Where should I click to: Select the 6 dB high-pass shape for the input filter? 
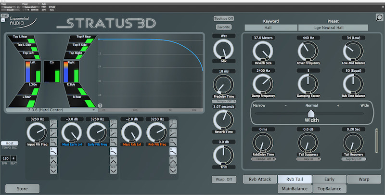coord(53,132)
